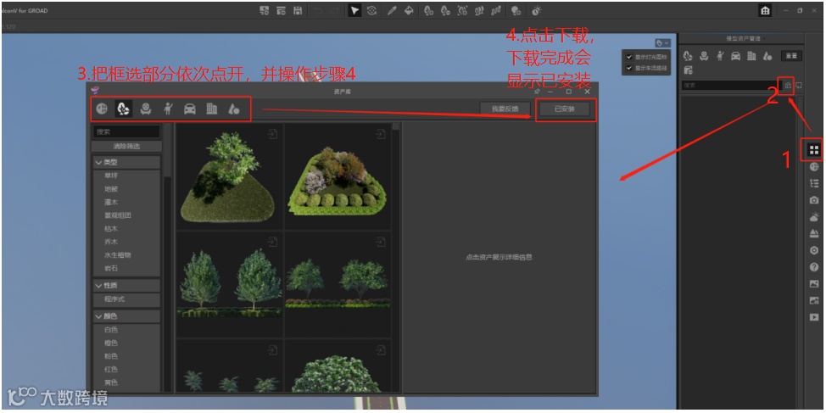Select the hedge-bordered flower bed thumbnail
Image resolution: width=826 pixels, height=413 pixels.
pyautogui.click(x=338, y=176)
